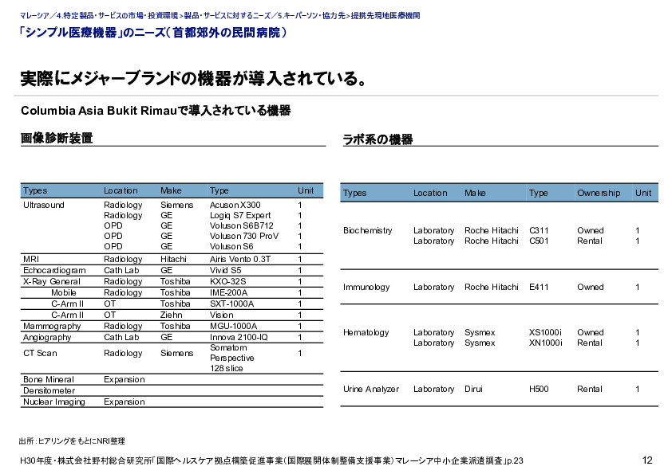The height and width of the screenshot is (474, 672).
Task: Click the ラボ系の機器 section heading
Action: click(x=378, y=139)
